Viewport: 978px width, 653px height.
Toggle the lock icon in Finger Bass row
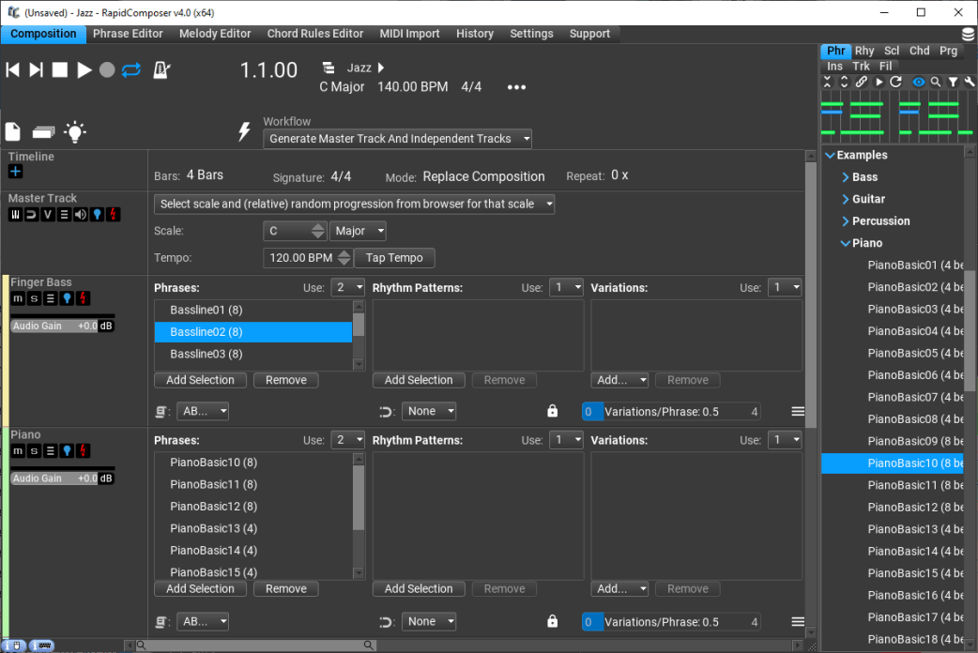click(552, 410)
